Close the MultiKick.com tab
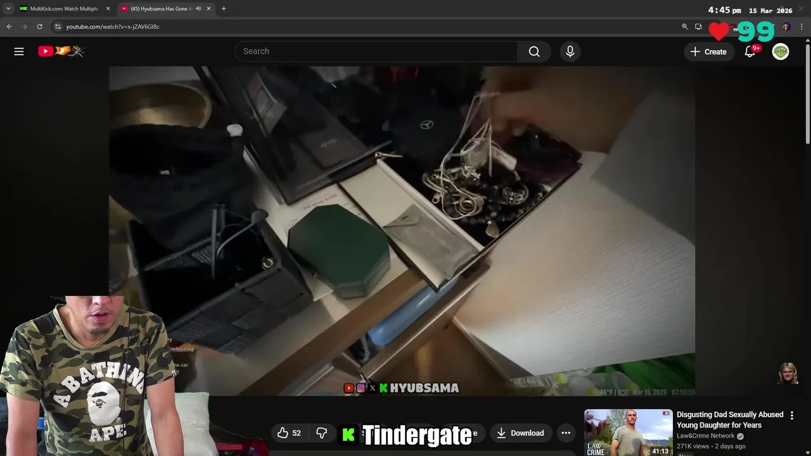The width and height of the screenshot is (811, 456). pos(108,9)
